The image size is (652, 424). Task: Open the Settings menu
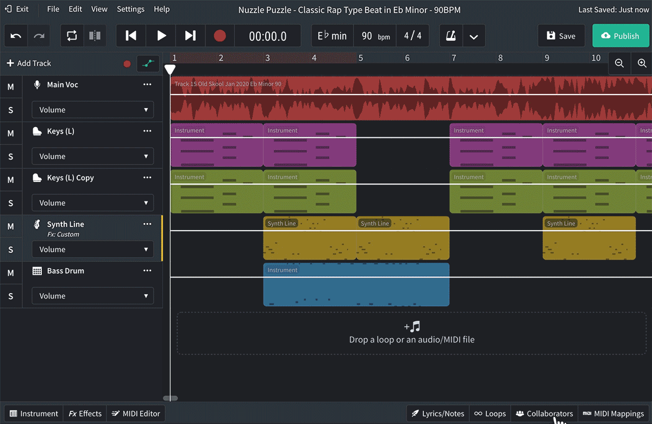[130, 9]
